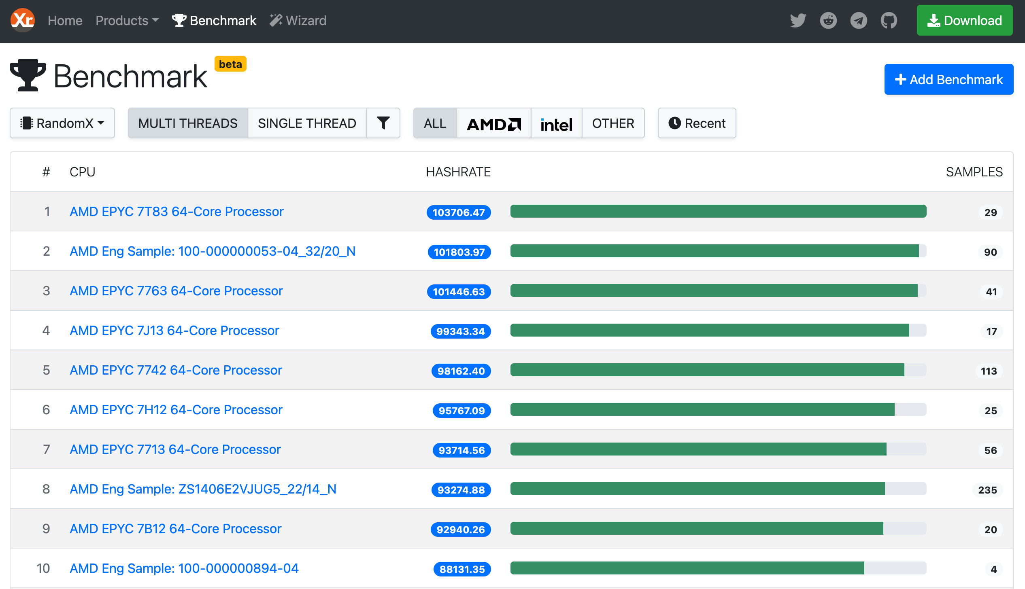Click the 101803.97 hashrate badge
Viewport: 1025px width, 589px height.
(459, 252)
